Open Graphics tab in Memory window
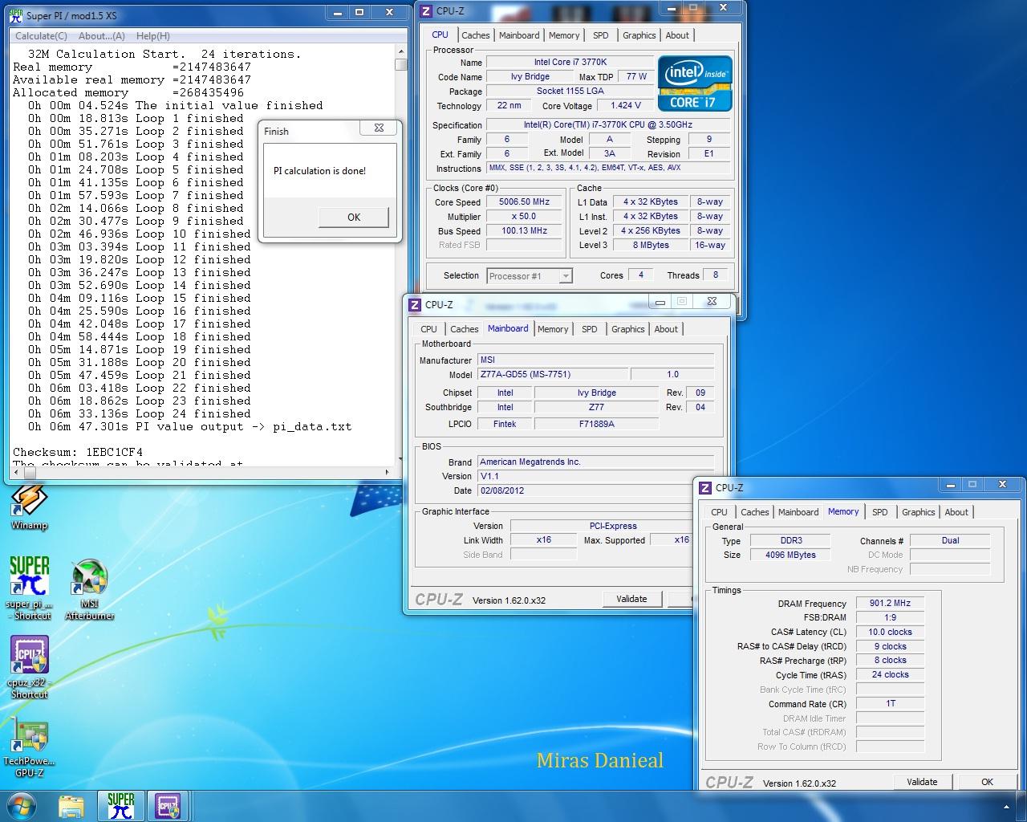The height and width of the screenshot is (822, 1027). (x=919, y=512)
